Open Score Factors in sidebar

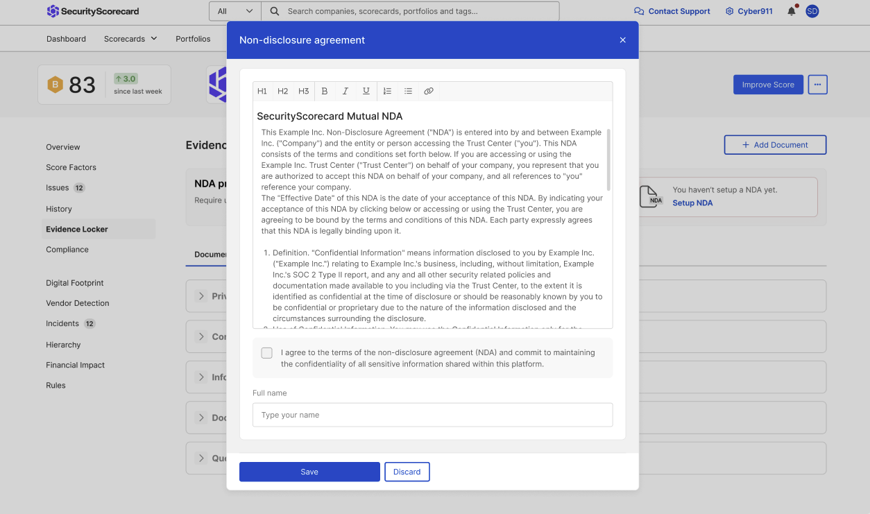point(71,167)
